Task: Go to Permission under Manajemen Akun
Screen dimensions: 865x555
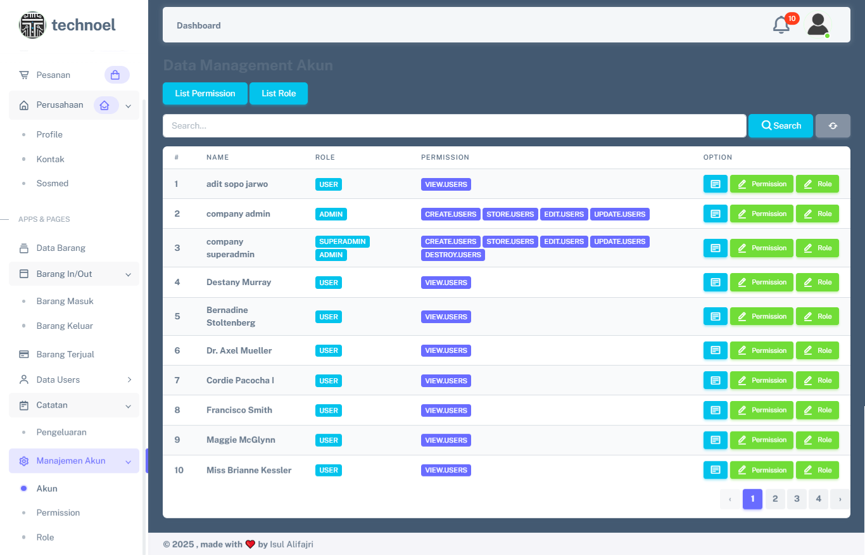Action: click(x=58, y=513)
